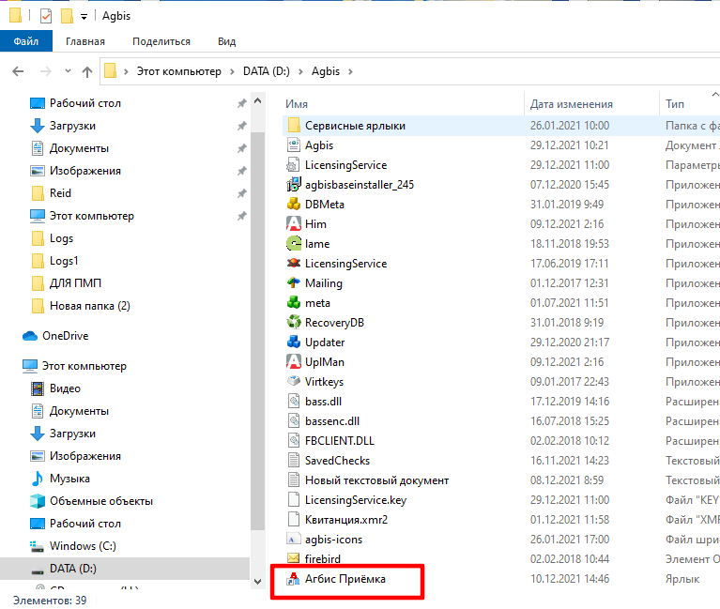Click Agbis breadcrumb in the address bar
The image size is (720, 609).
point(326,71)
